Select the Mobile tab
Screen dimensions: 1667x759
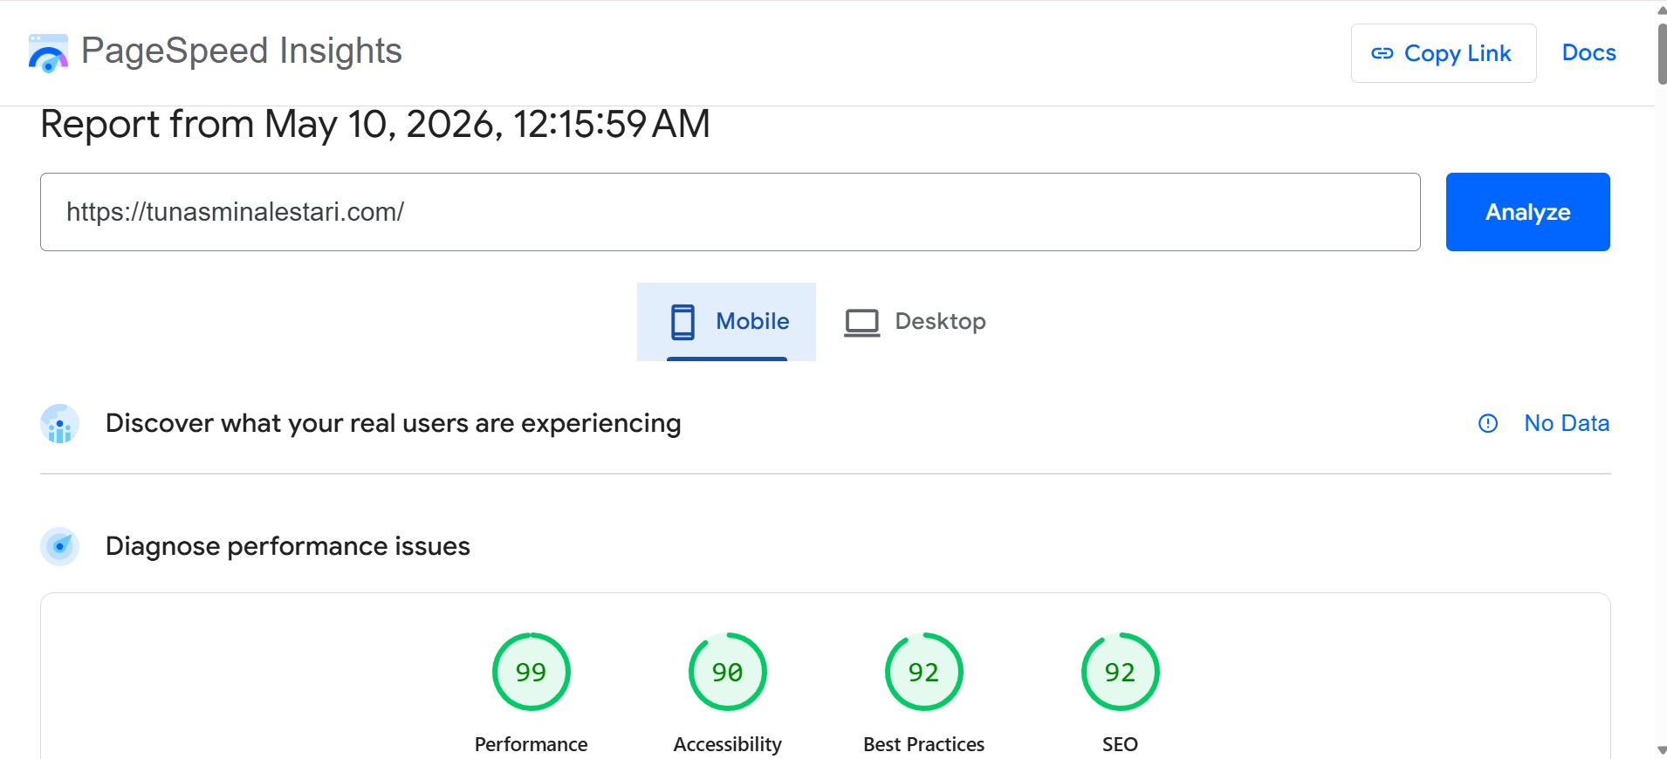click(726, 322)
